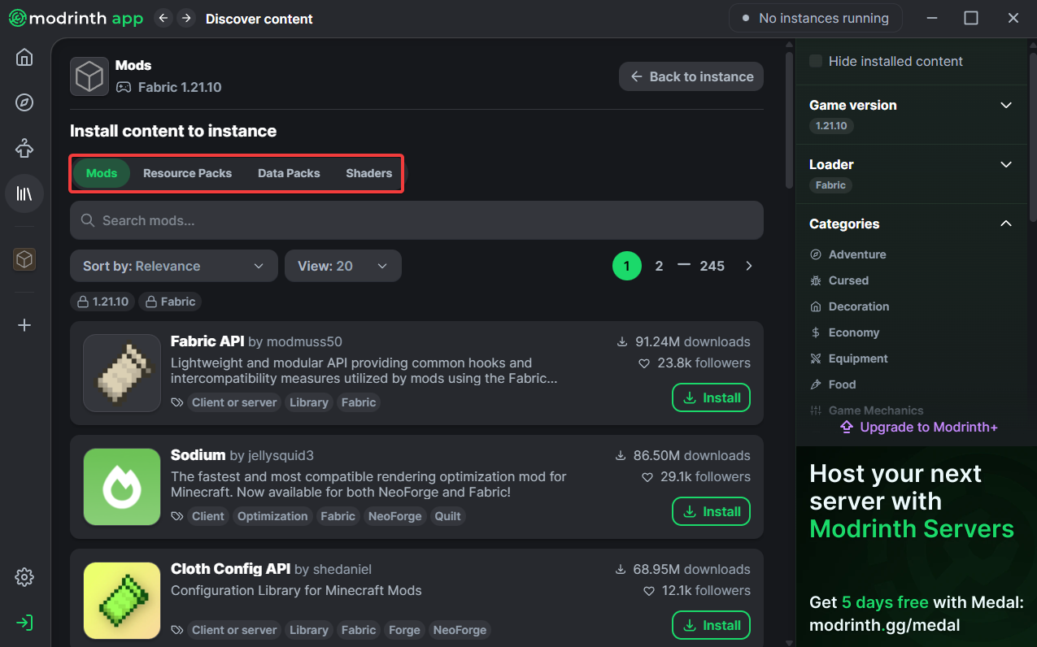Click the Sodium followers heart icon
This screenshot has width=1037, height=647.
647,477
